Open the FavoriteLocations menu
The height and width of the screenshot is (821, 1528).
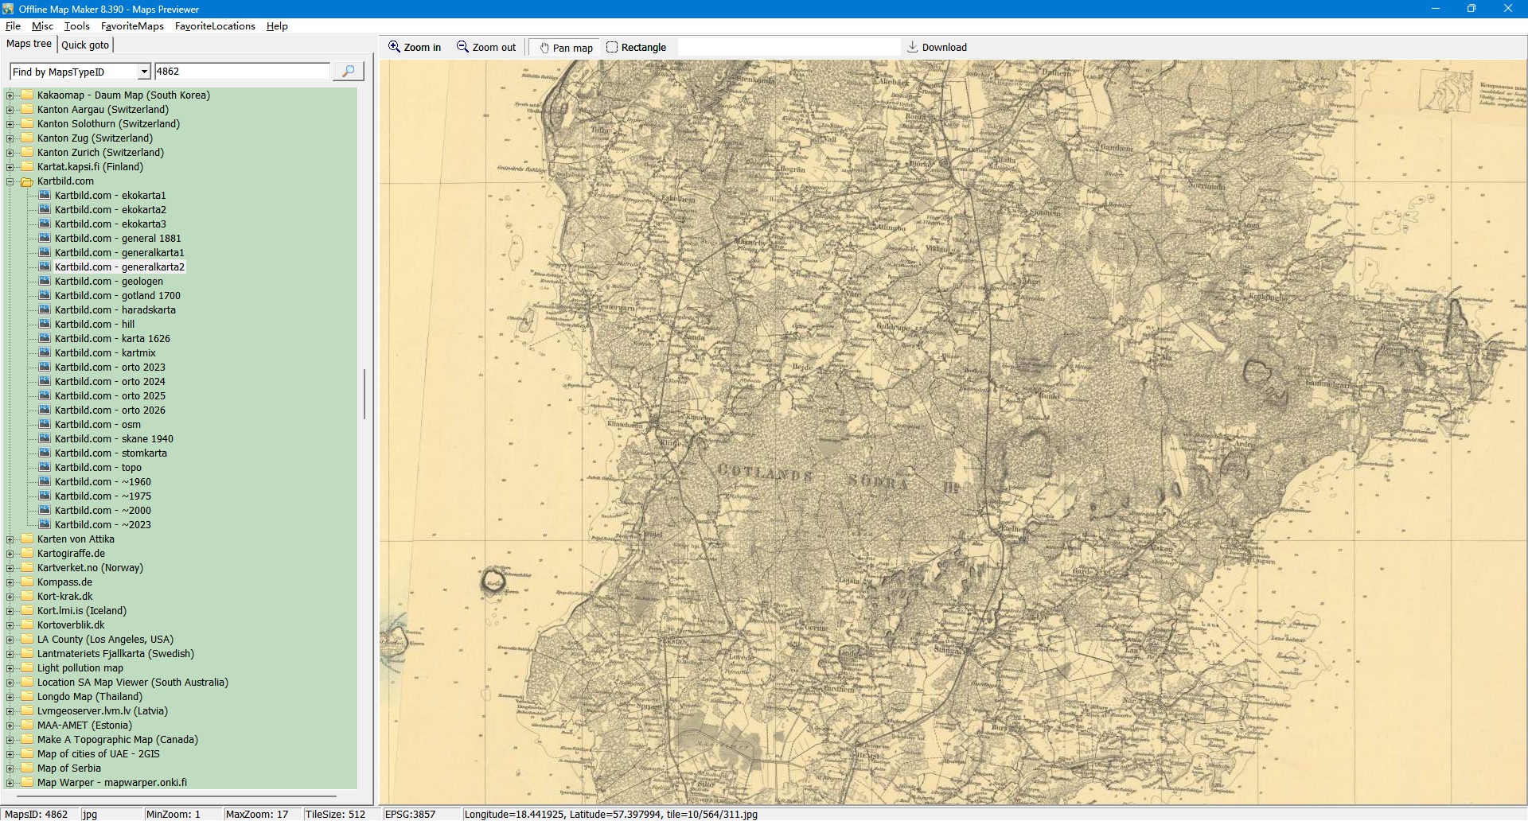point(215,26)
